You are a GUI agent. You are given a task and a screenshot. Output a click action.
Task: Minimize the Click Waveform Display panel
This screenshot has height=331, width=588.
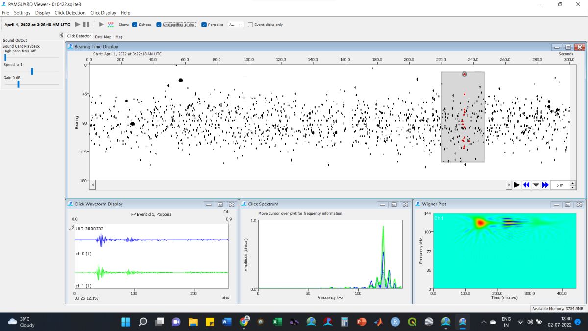click(208, 204)
